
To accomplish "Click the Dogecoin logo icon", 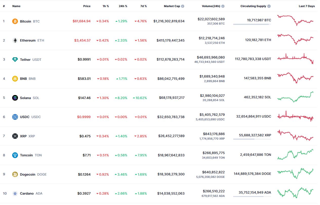I will point(15,174).
